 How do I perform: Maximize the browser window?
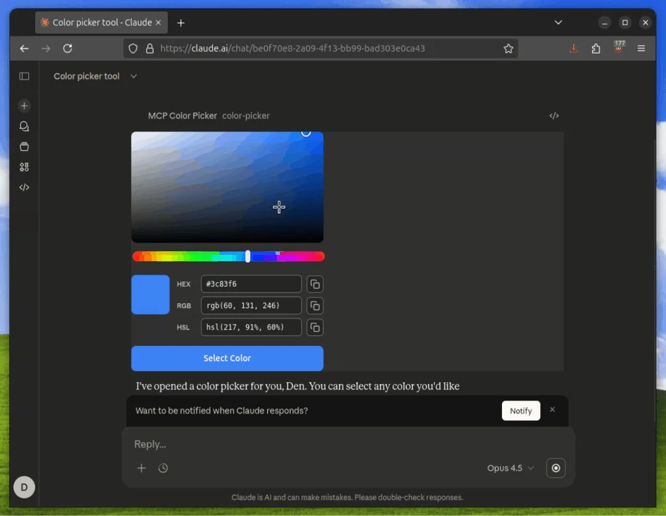[625, 22]
